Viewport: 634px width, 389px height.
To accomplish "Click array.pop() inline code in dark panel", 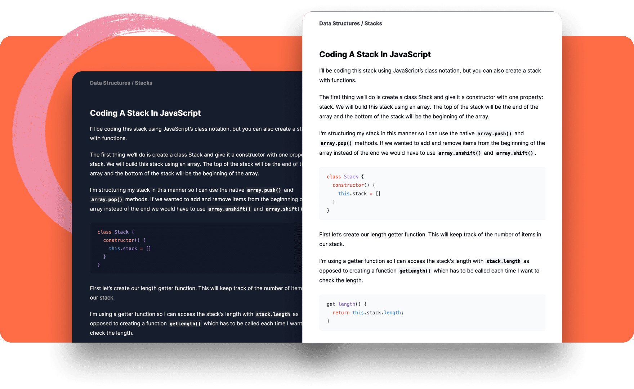I will [x=107, y=199].
